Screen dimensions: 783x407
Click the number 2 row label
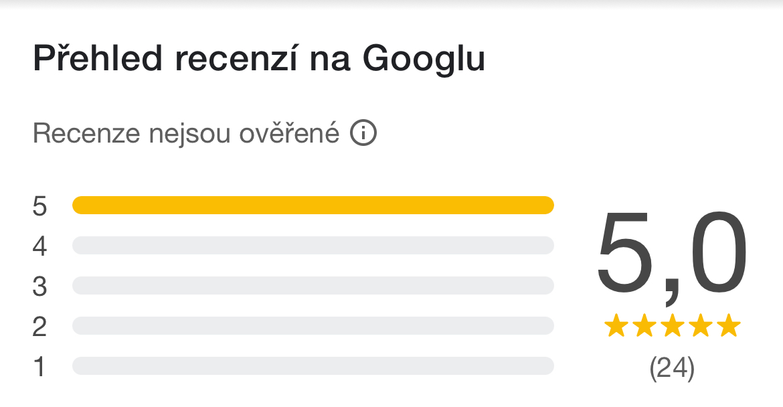pyautogui.click(x=40, y=327)
